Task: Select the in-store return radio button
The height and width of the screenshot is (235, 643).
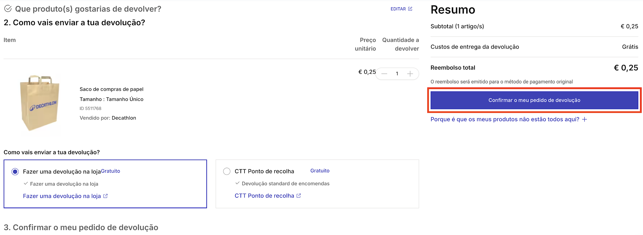Action: click(x=15, y=172)
